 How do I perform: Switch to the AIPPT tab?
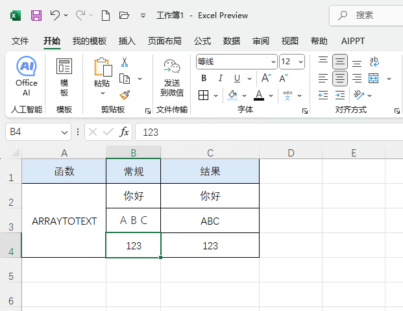pyautogui.click(x=353, y=41)
